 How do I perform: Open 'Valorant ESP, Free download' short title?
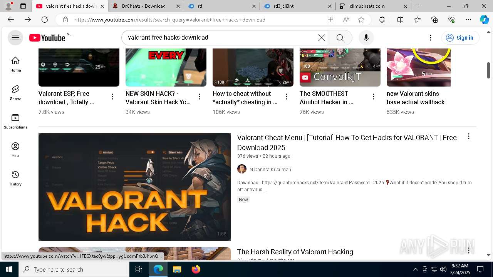(66, 98)
